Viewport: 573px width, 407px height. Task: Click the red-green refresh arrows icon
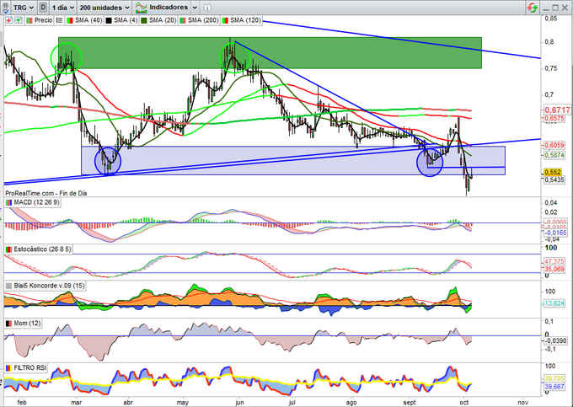click(533, 8)
